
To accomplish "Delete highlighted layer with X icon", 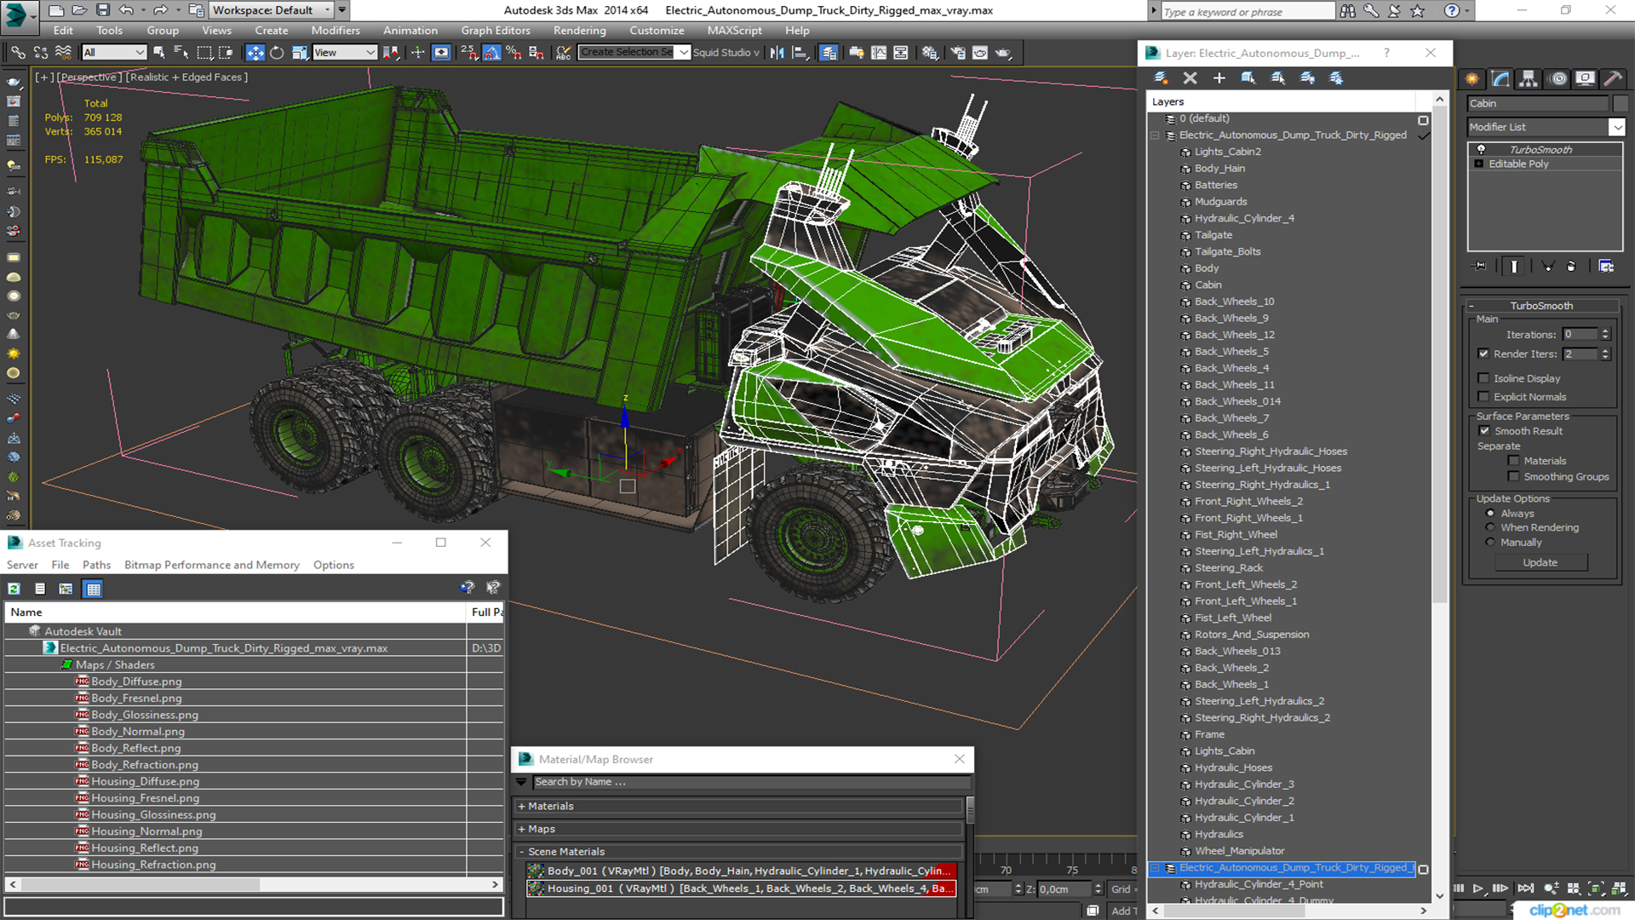I will (1190, 78).
